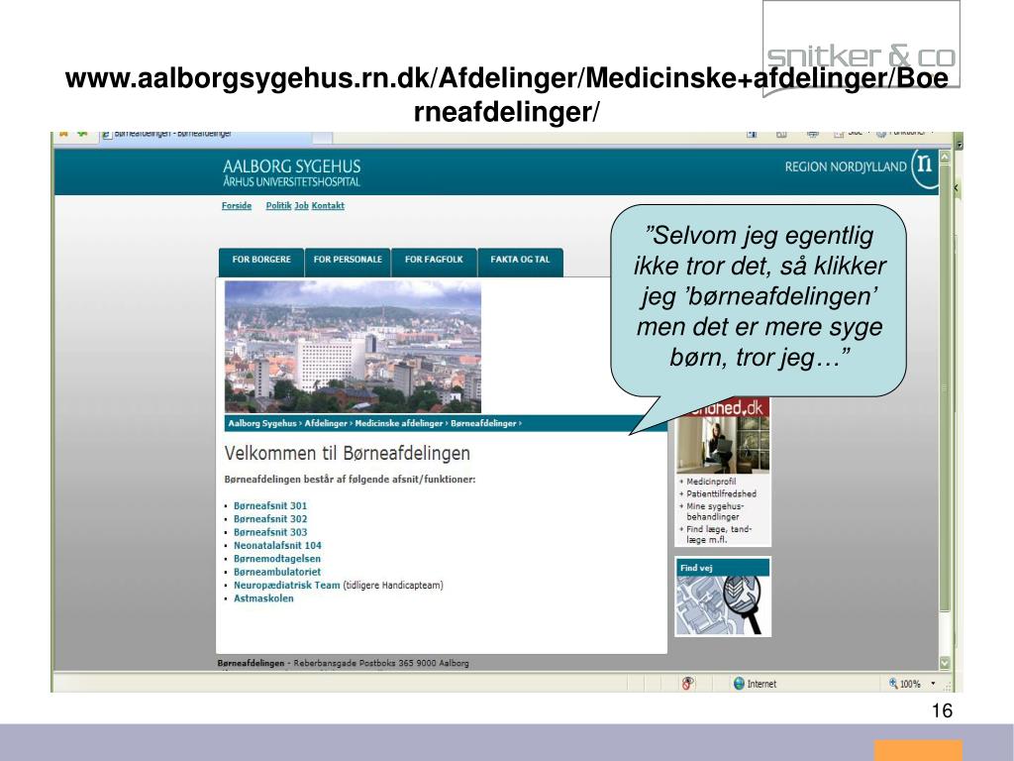
Task: Switch to the FOR PERSONALE tab
Action: [348, 262]
